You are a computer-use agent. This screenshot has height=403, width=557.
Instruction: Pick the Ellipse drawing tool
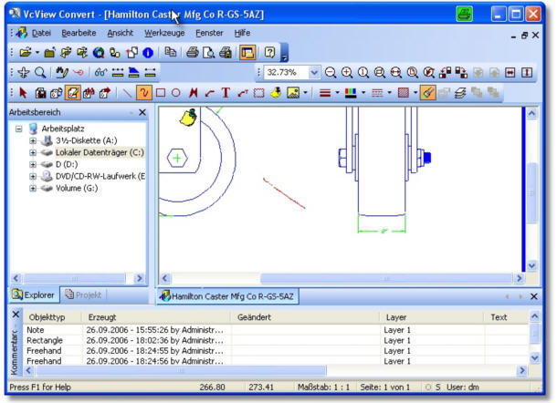coord(176,93)
